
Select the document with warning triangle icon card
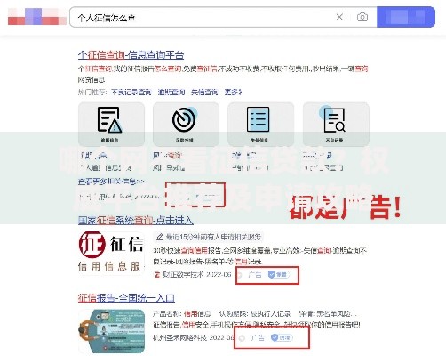pyautogui.click(x=111, y=124)
